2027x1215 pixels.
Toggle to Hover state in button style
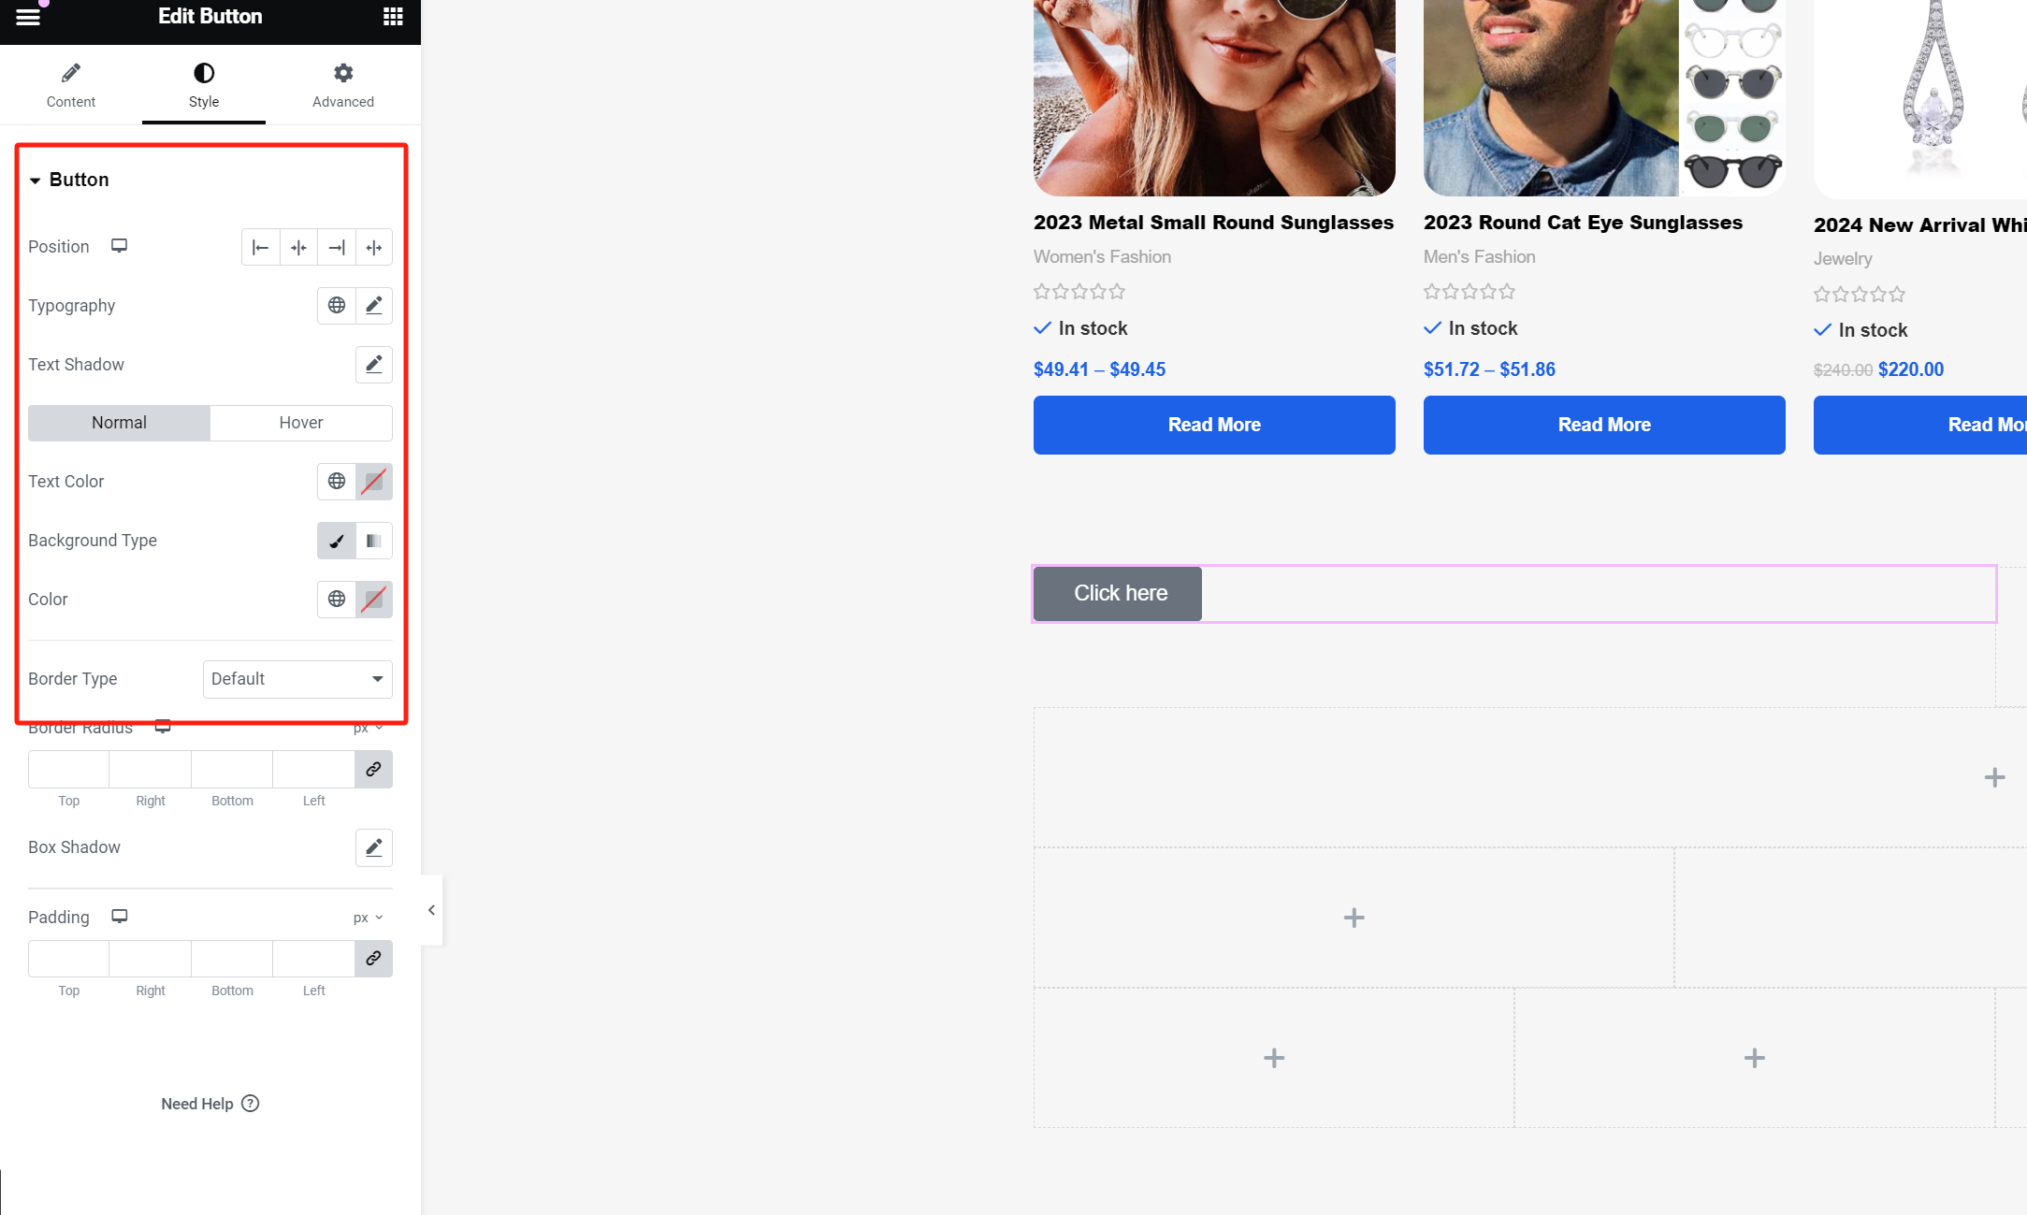pos(300,423)
